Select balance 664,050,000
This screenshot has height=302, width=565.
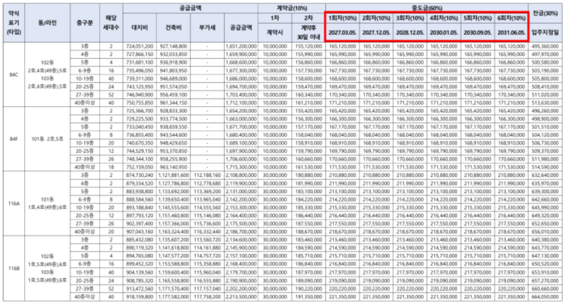(545, 297)
